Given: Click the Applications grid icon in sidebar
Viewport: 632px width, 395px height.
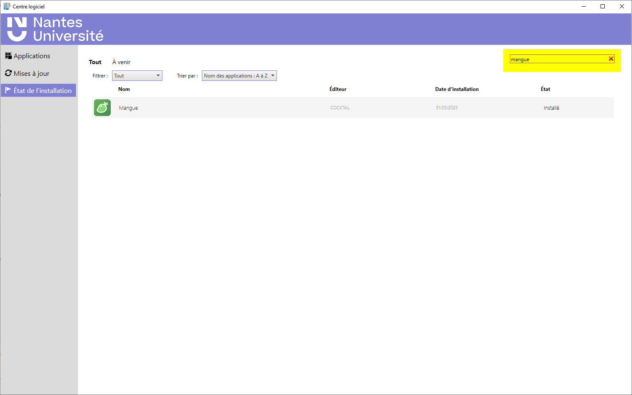Looking at the screenshot, I should (x=8, y=56).
